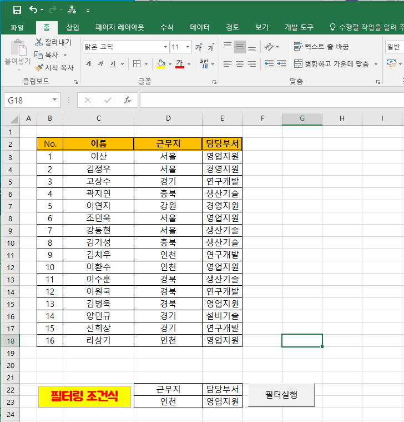
Task: Select column G header
Action: pos(302,118)
